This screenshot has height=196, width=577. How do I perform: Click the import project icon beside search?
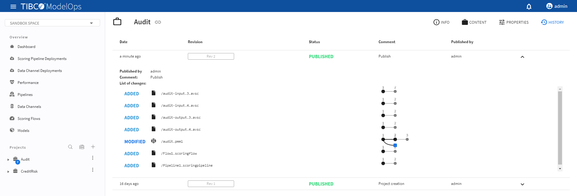click(82, 147)
